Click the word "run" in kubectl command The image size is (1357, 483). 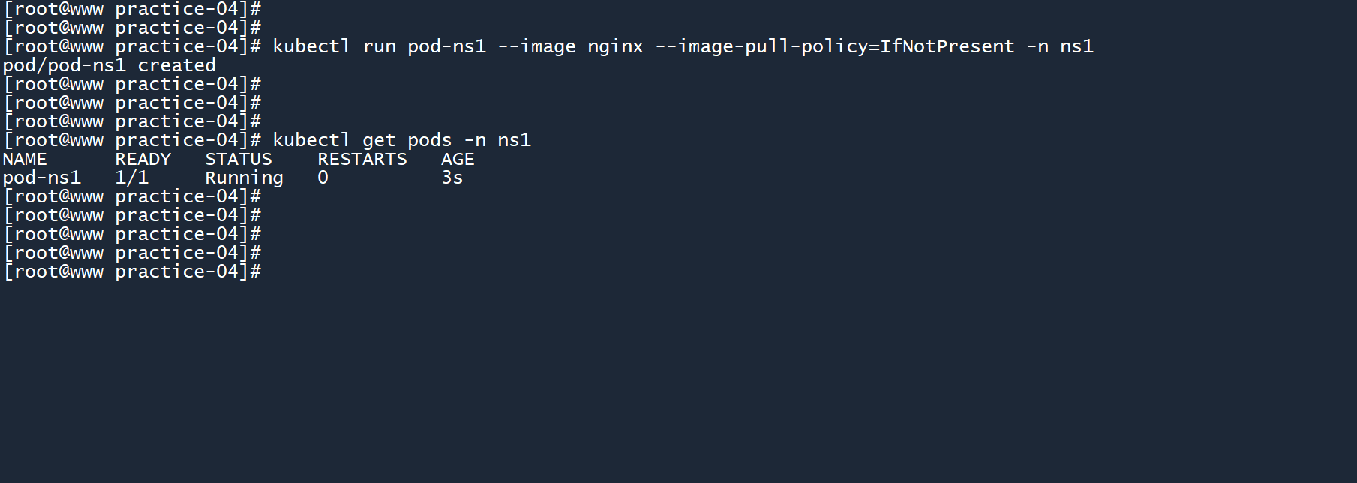(x=379, y=46)
